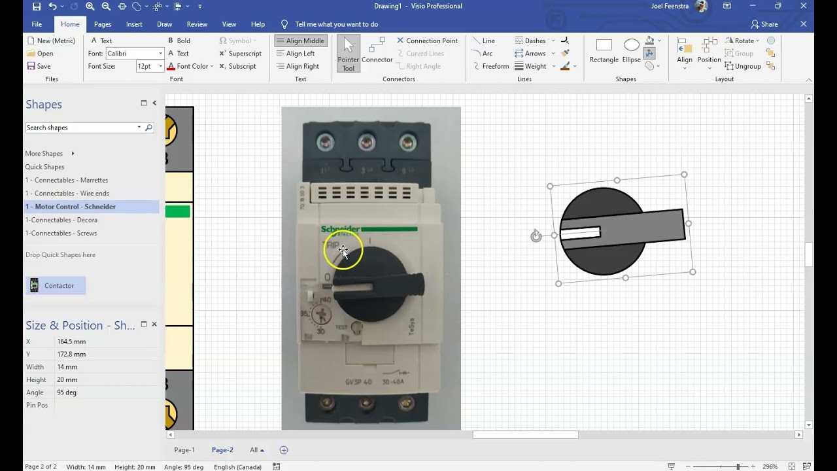
Task: Click the Bring to Front icon in Layout
Action: point(771,54)
